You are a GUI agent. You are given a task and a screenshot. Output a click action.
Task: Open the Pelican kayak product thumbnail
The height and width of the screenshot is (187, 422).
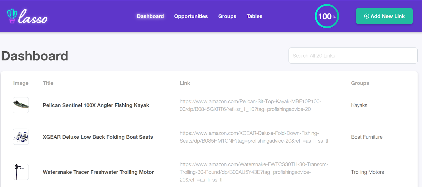point(21,105)
